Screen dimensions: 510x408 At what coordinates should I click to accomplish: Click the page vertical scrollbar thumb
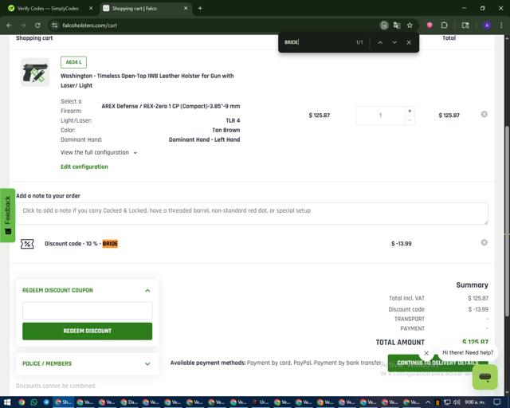coord(507,221)
